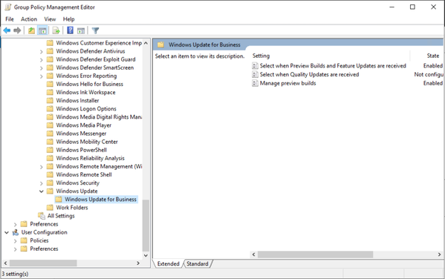Expand Windows Remote Management node
Screen dimensions: 445x279
(x=42, y=167)
